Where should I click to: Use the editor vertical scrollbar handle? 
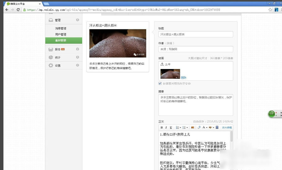(232, 136)
